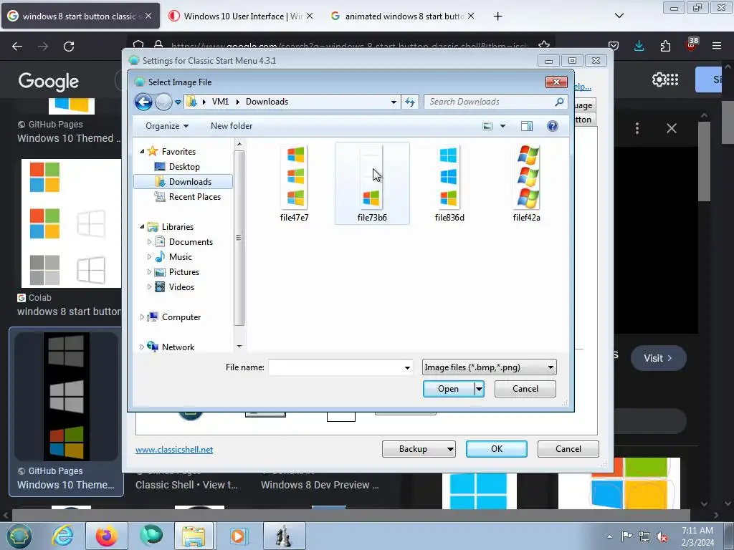Expand the Documents library
734x550 pixels.
point(149,242)
